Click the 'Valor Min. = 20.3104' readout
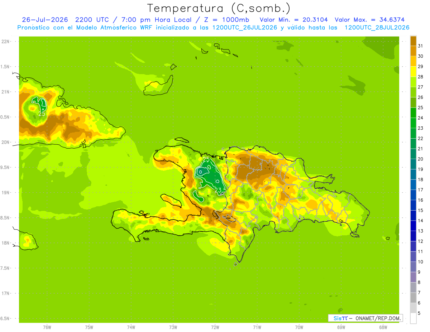430x332 pixels. point(293,20)
